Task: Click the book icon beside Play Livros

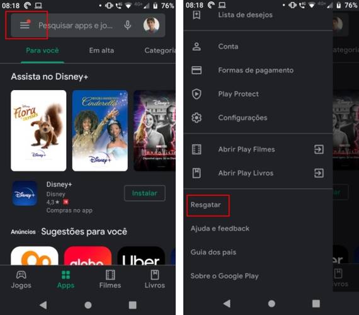Action: tap(197, 173)
